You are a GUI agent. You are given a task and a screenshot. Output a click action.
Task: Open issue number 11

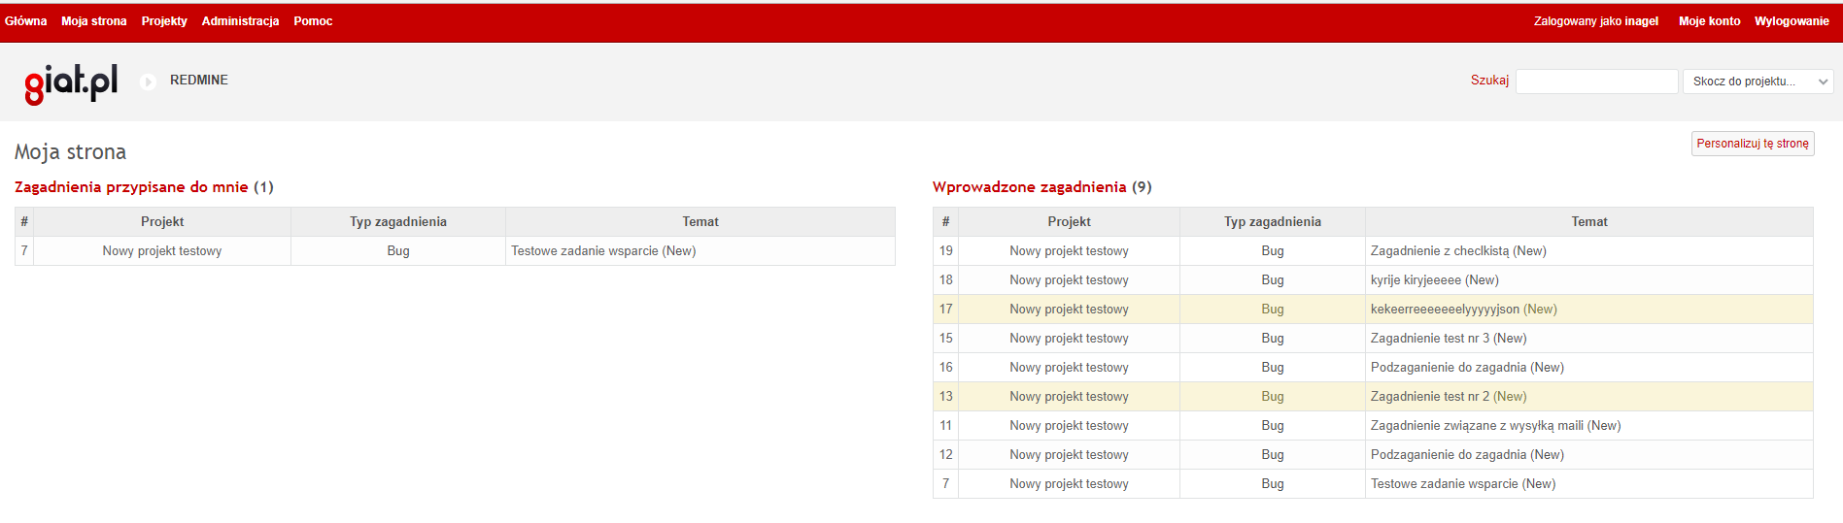[945, 426]
